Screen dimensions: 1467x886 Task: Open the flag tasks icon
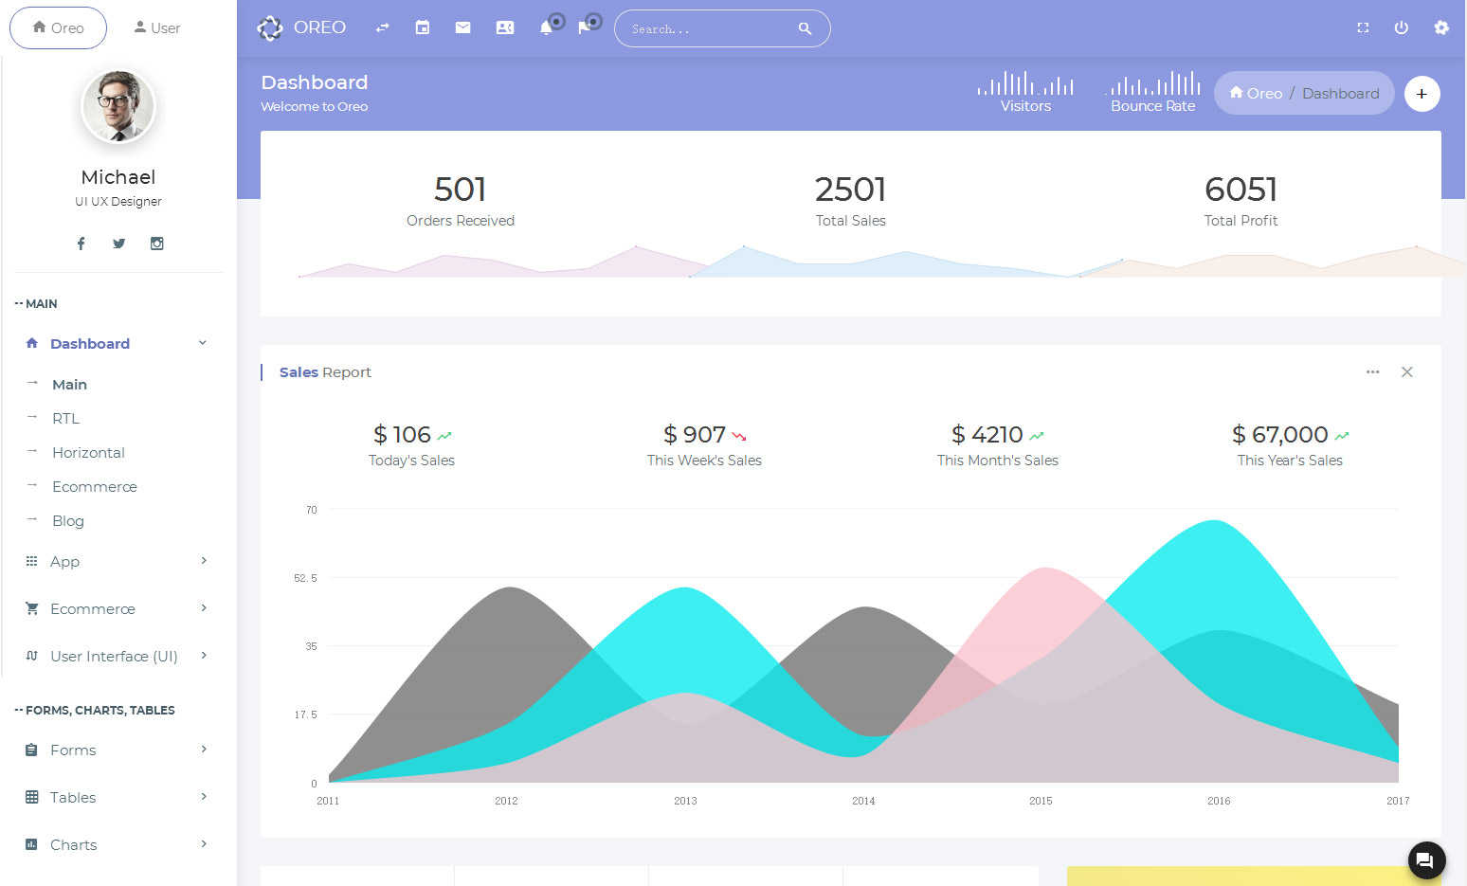coord(585,28)
